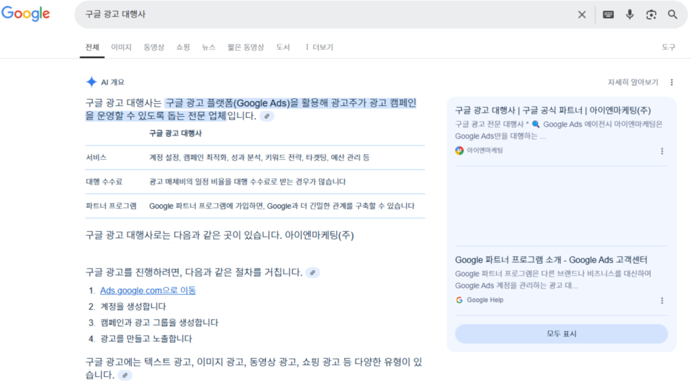Click the 파트너 프로그램 table row label
Image resolution: width=691 pixels, height=385 pixels.
[111, 206]
